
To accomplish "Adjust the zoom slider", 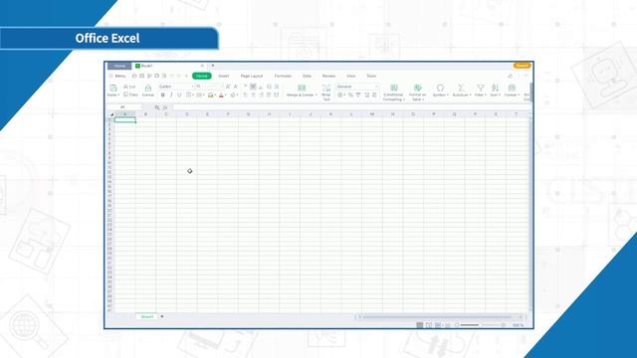I will click(x=480, y=325).
